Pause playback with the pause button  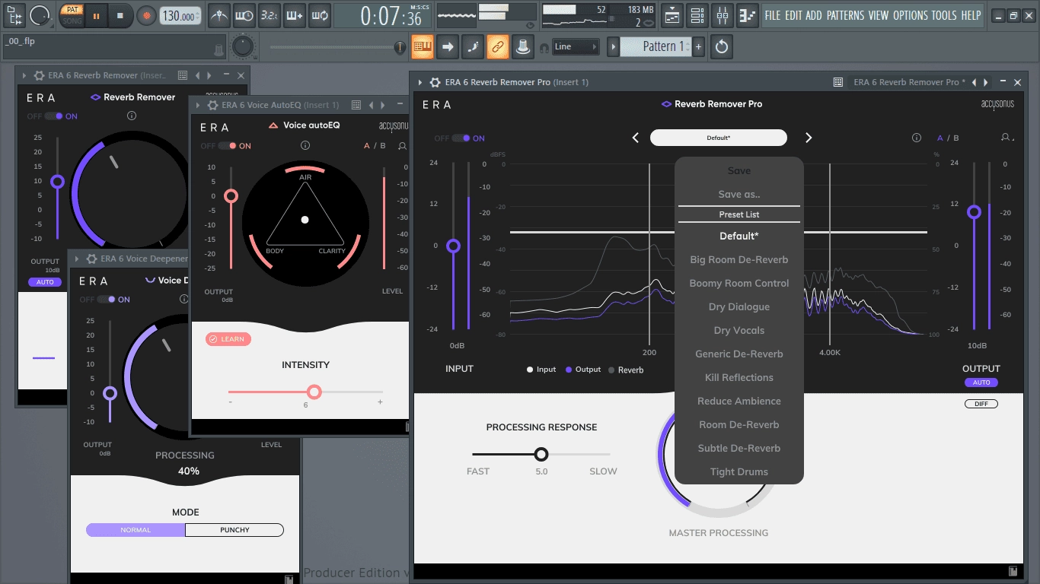96,15
